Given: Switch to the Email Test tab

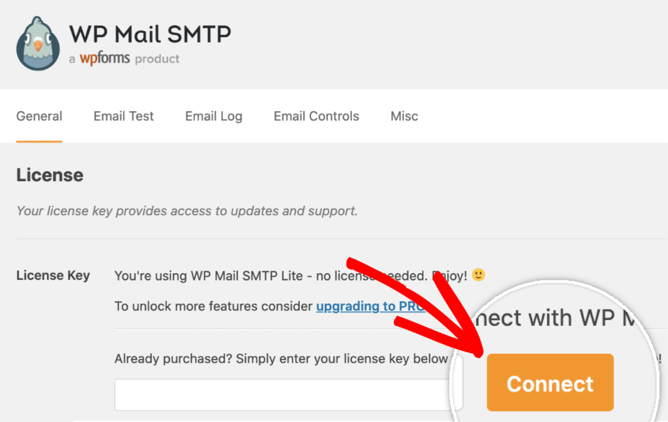Looking at the screenshot, I should (123, 116).
